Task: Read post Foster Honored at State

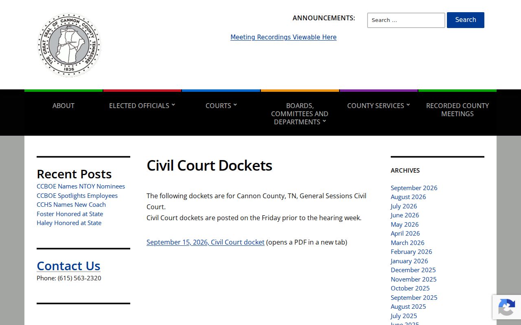Action: [70, 214]
